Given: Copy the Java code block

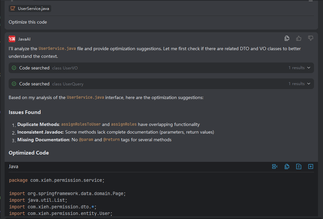Looking at the screenshot, I should coord(287,166).
